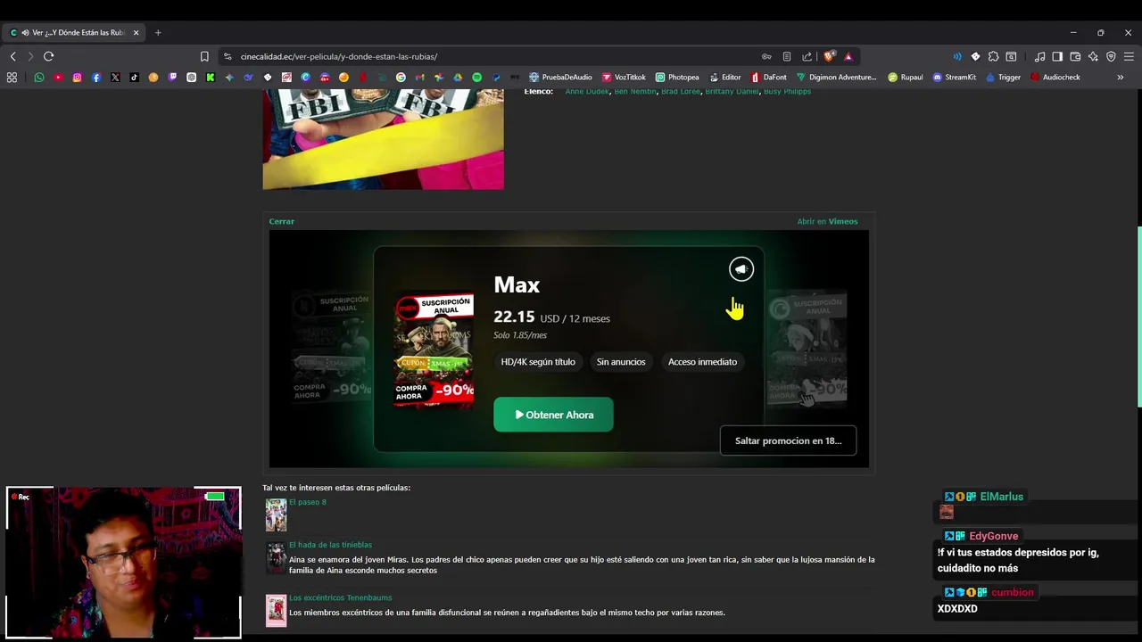Screen dimensions: 1142x642
Task: Open the StreamKit bookmark
Action: pyautogui.click(x=955, y=78)
